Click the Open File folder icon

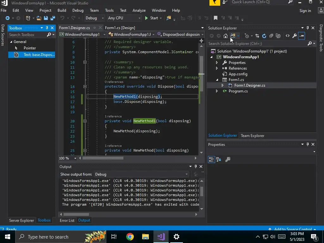39,18
